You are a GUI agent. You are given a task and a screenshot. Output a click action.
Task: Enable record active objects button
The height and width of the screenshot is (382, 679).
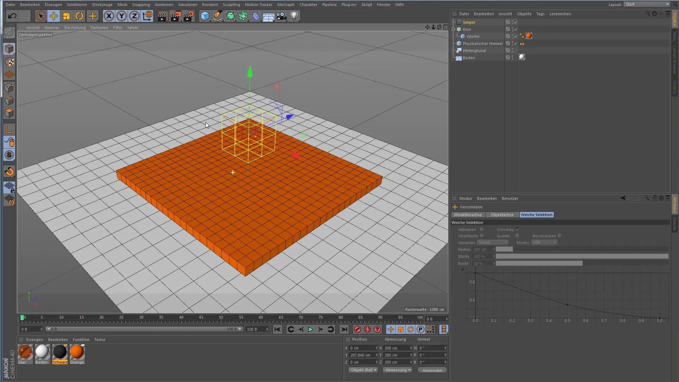pyautogui.click(x=358, y=330)
